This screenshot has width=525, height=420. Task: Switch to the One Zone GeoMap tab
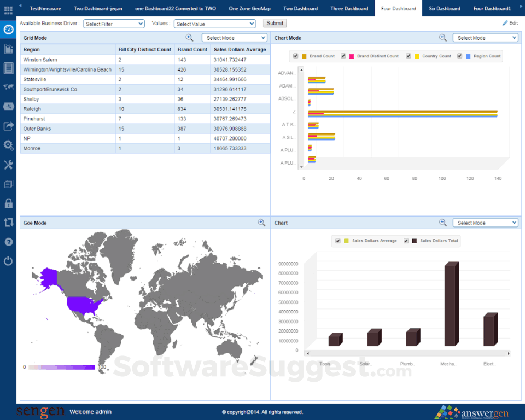[250, 8]
